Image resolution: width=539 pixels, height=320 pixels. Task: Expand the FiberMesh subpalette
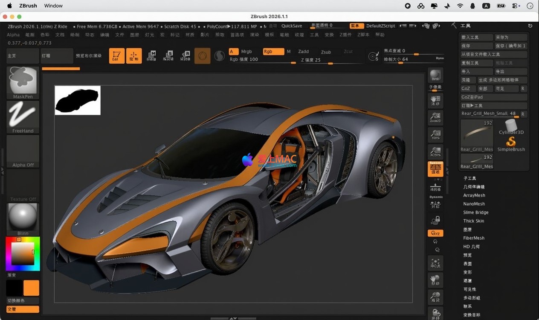(473, 238)
